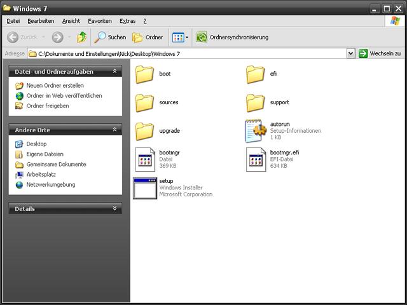Maximize the Windows 7 explorer window
This screenshot has width=407, height=305.
pos(387,9)
